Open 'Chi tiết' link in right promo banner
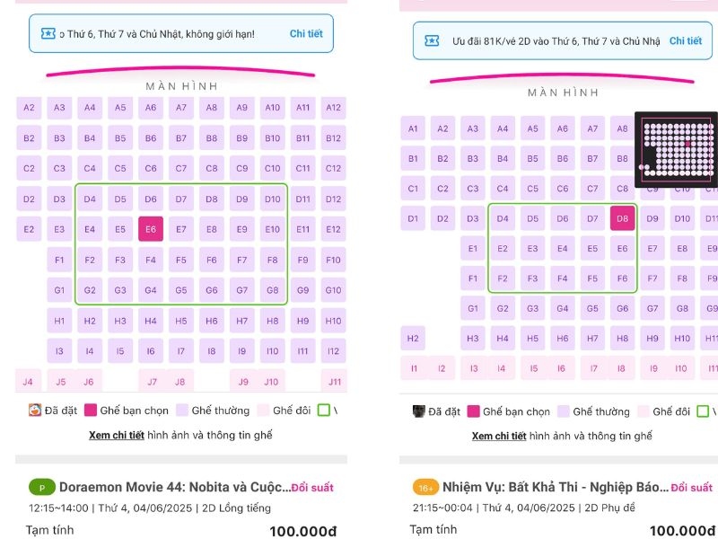The height and width of the screenshot is (539, 718). click(686, 40)
